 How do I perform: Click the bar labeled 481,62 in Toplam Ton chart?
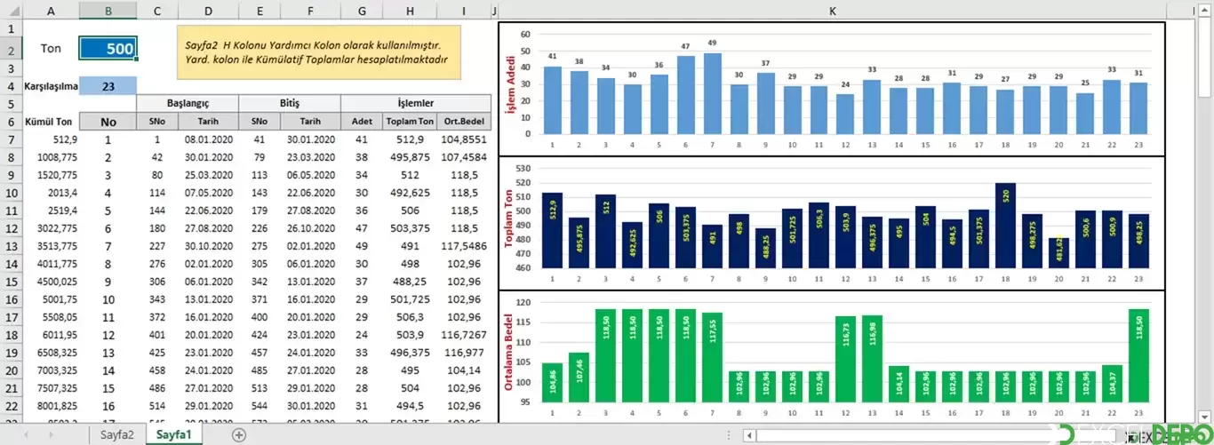click(1058, 253)
